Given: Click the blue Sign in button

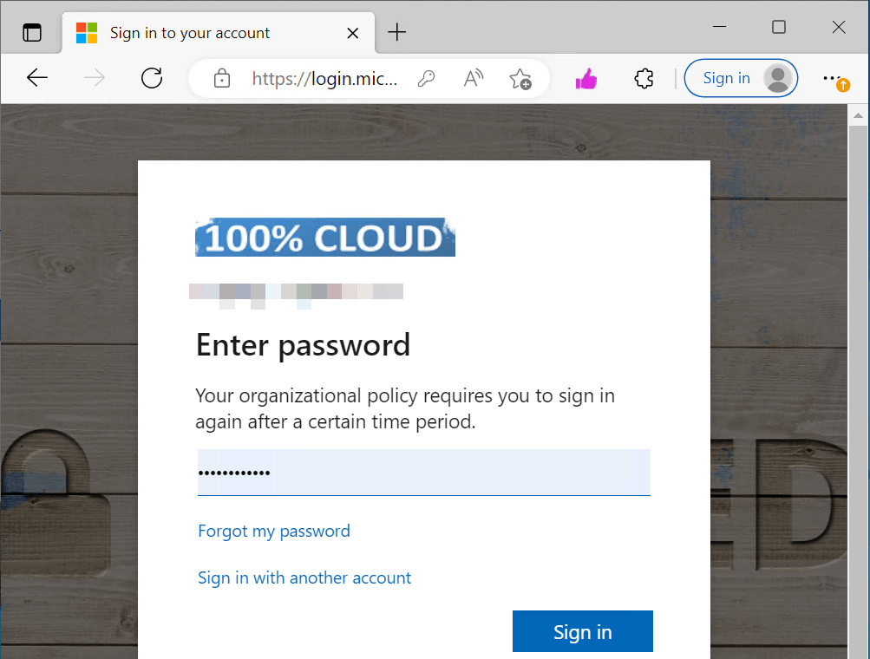Looking at the screenshot, I should 582,632.
